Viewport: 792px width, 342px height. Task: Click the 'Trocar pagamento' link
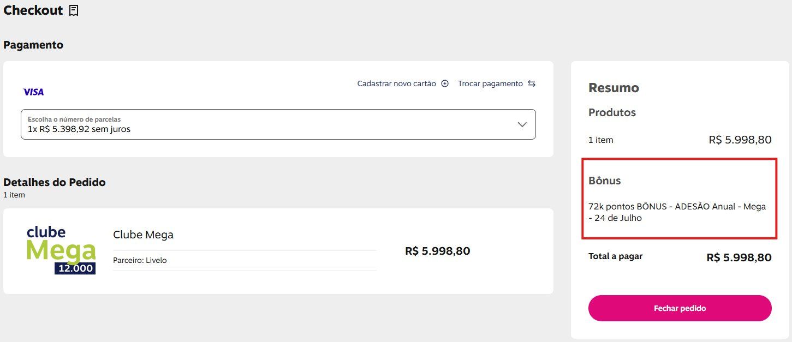point(490,83)
